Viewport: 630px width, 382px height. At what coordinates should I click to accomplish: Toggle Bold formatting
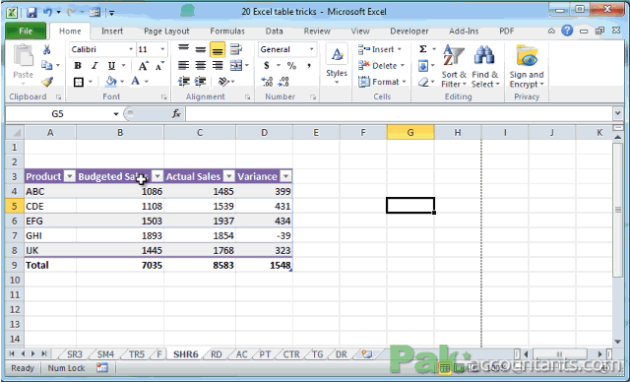(x=78, y=66)
